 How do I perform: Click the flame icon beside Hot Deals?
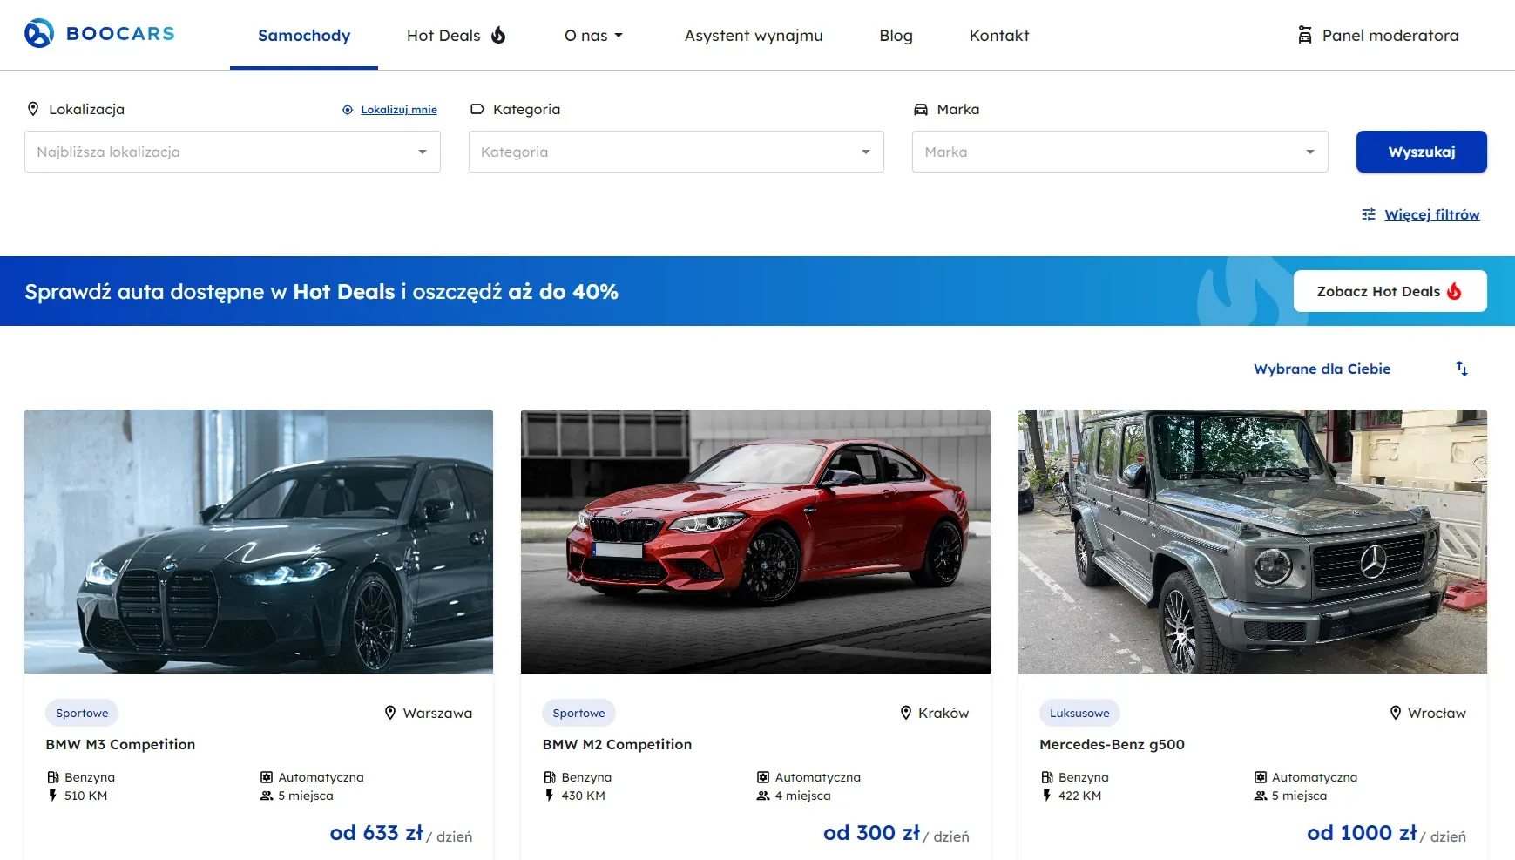pyautogui.click(x=498, y=35)
